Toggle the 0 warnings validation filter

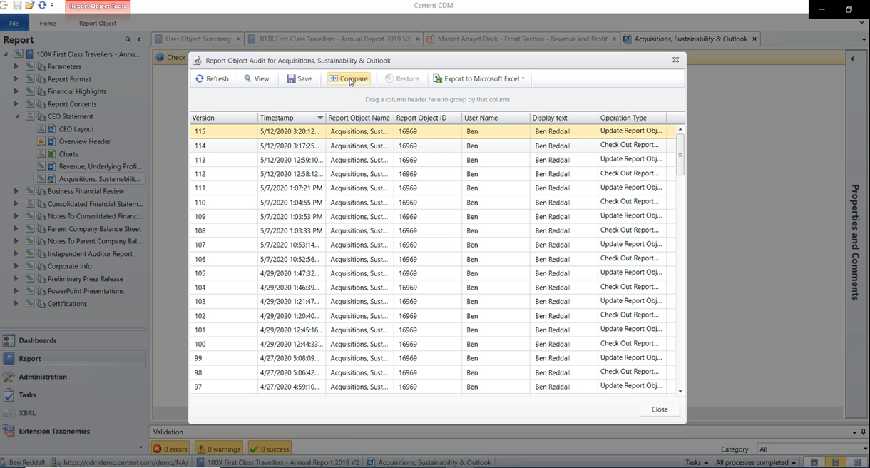218,449
